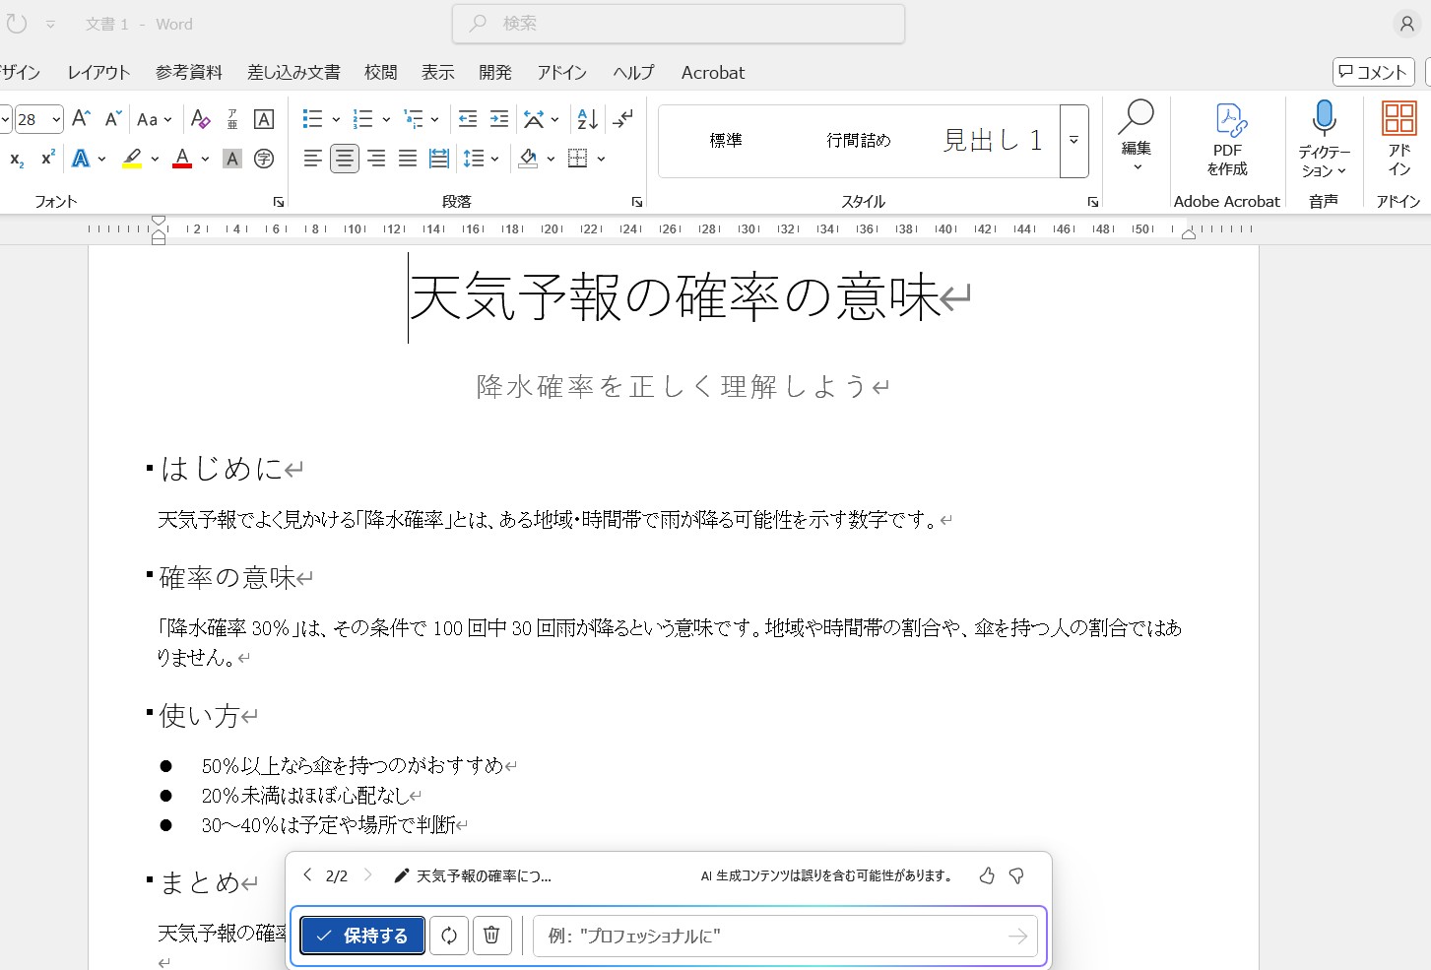Toggle subscript formatting
Image resolution: width=1431 pixels, height=970 pixels.
coord(16,159)
